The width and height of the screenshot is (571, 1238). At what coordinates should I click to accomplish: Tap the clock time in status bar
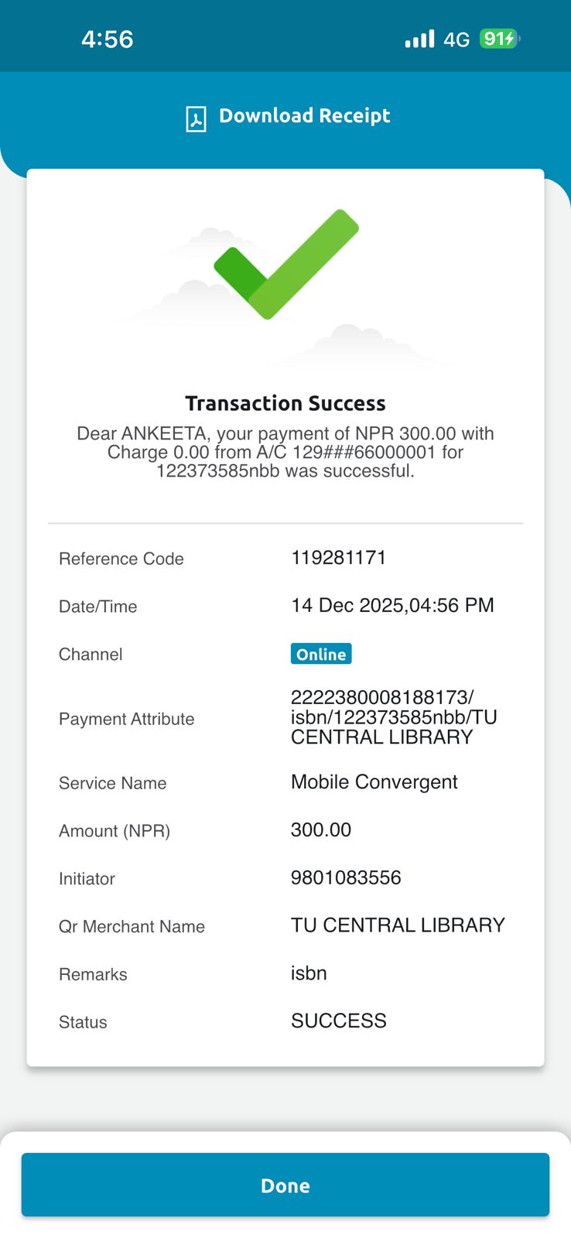(108, 39)
